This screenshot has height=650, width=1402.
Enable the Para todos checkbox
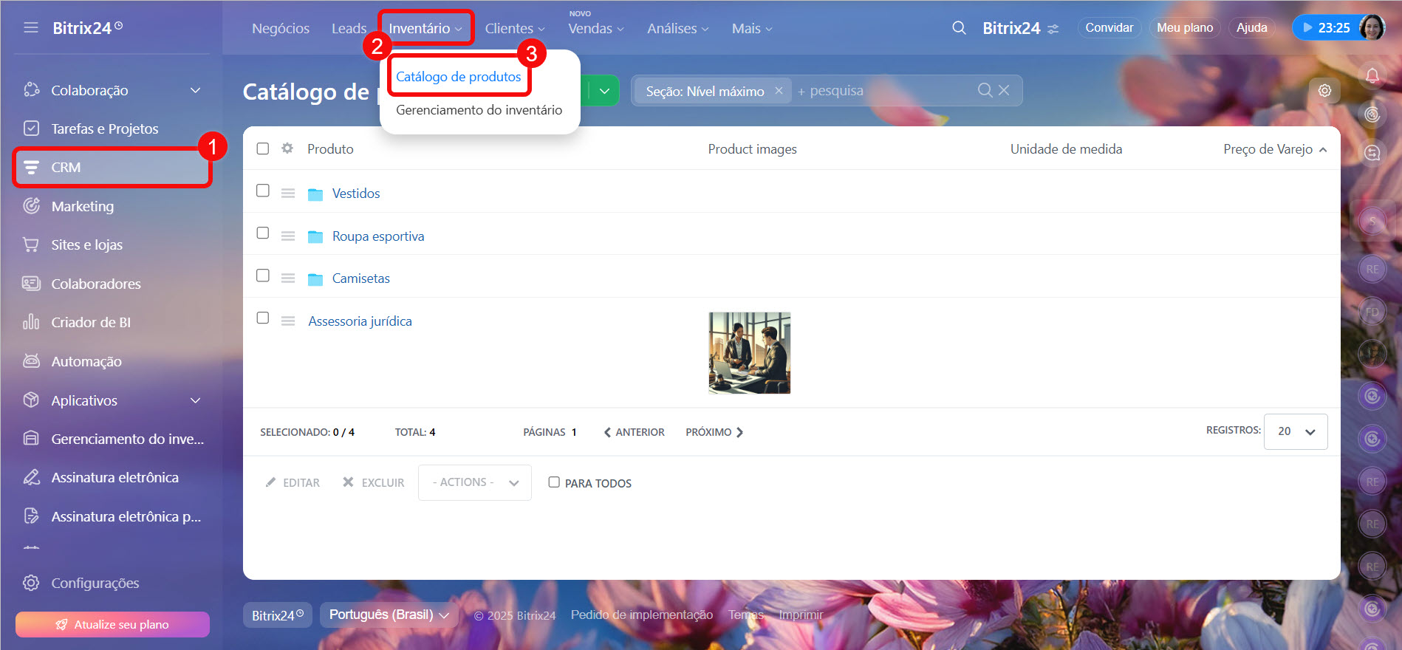tap(553, 482)
